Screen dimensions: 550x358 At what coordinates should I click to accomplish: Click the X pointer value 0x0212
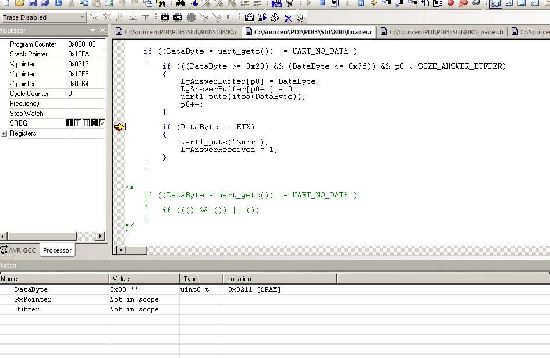click(x=79, y=64)
